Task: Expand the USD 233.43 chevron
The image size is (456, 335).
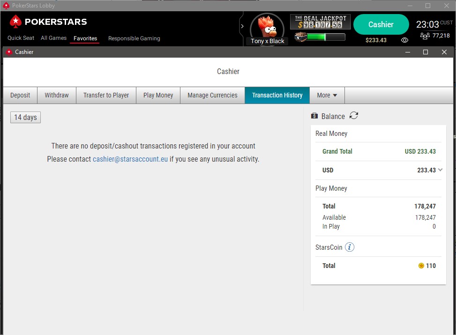Action: 440,170
